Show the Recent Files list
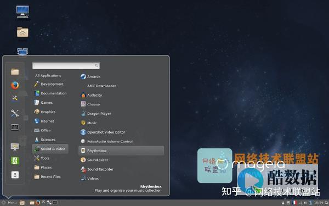329x206 pixels. tap(47, 177)
